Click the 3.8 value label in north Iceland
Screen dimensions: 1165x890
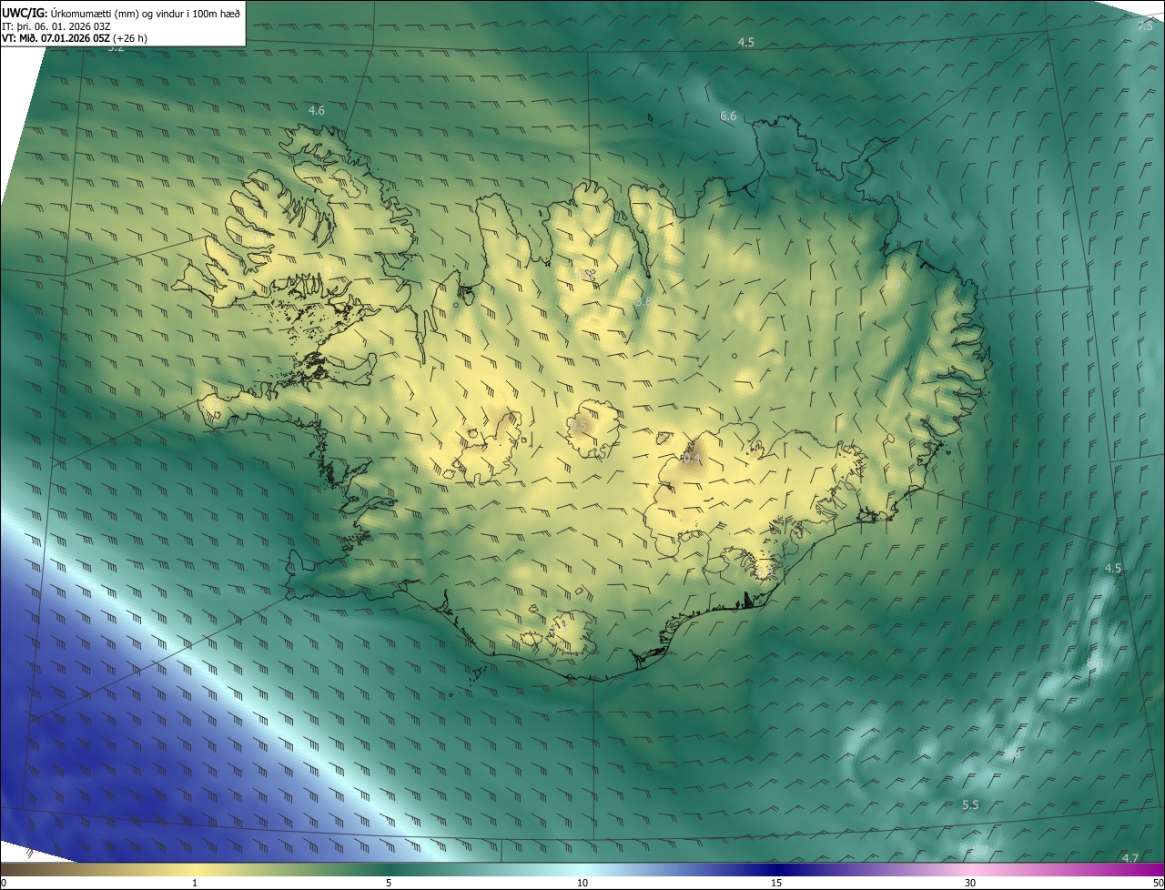click(x=643, y=301)
